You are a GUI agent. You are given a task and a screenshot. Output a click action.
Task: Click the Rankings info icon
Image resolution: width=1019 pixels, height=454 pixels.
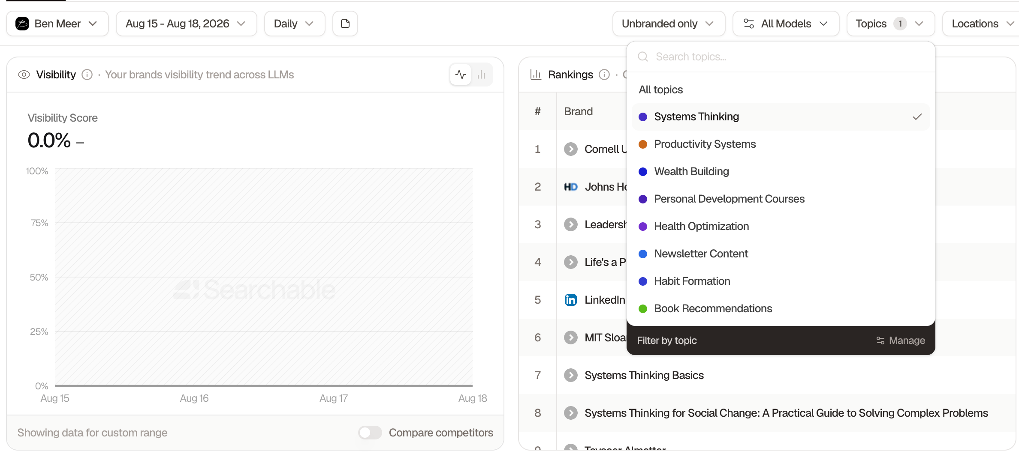[604, 75]
